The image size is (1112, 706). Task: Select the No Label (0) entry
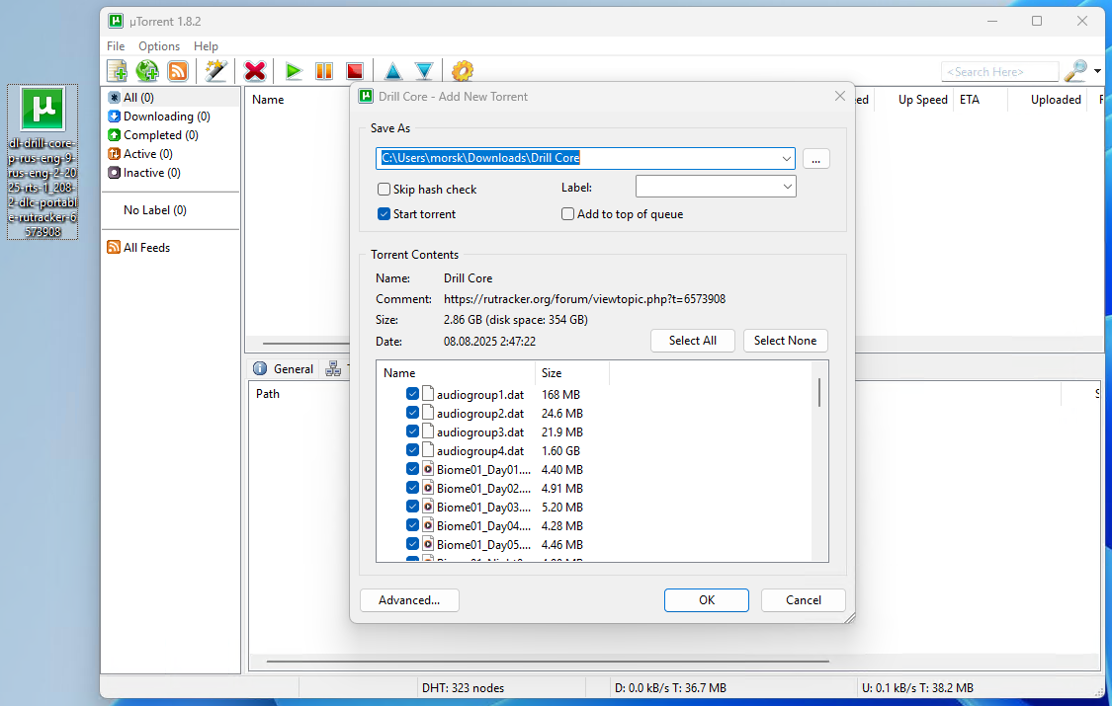(154, 210)
